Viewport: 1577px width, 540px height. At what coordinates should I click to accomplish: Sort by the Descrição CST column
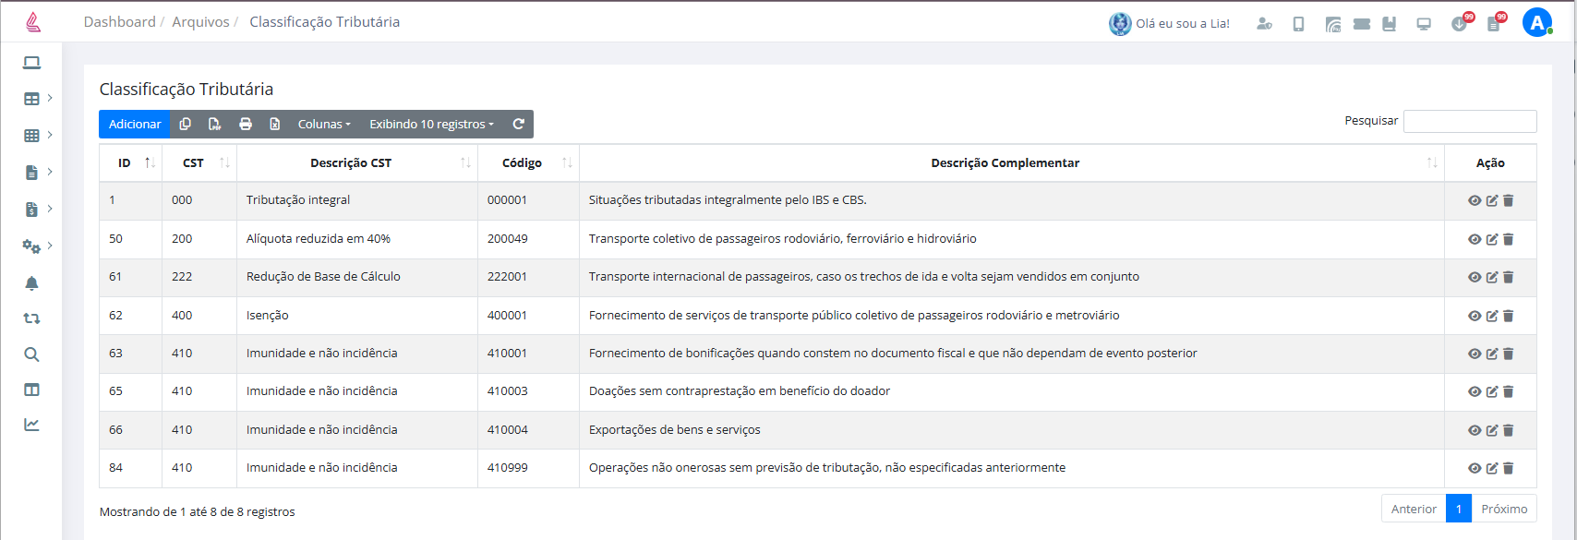click(x=357, y=162)
